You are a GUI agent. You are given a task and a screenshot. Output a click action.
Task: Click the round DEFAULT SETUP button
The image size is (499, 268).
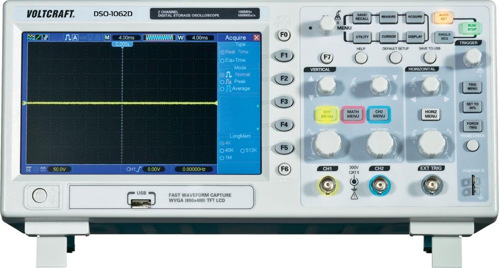click(396, 58)
